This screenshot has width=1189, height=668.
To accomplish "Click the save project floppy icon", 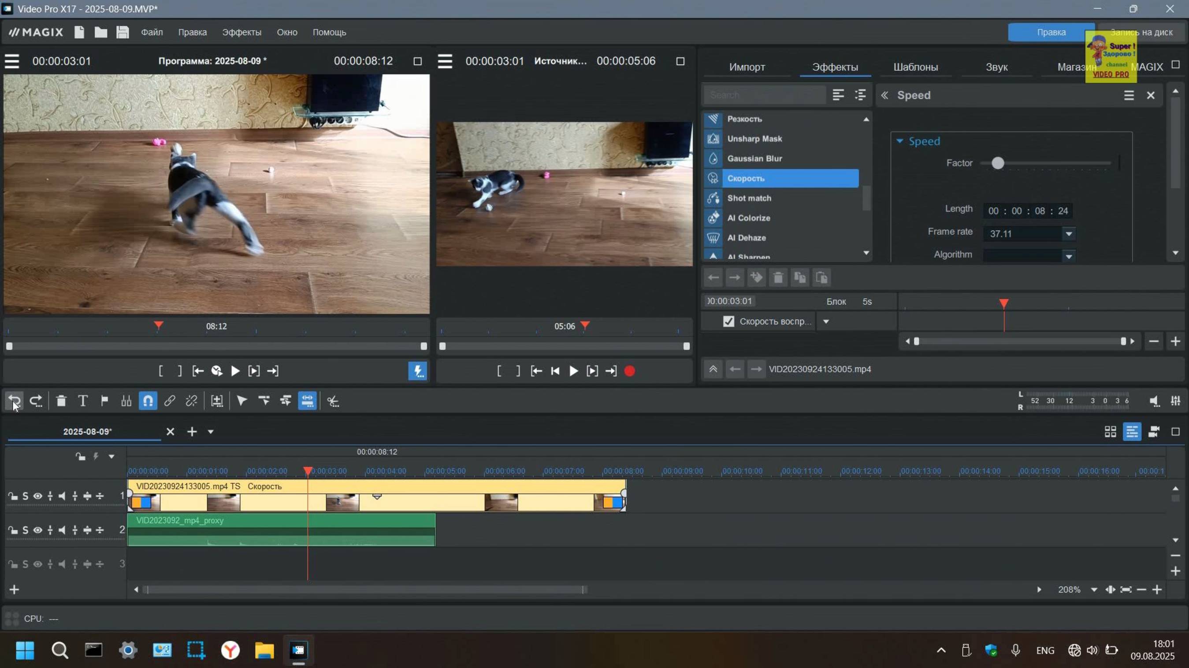I will [x=123, y=32].
